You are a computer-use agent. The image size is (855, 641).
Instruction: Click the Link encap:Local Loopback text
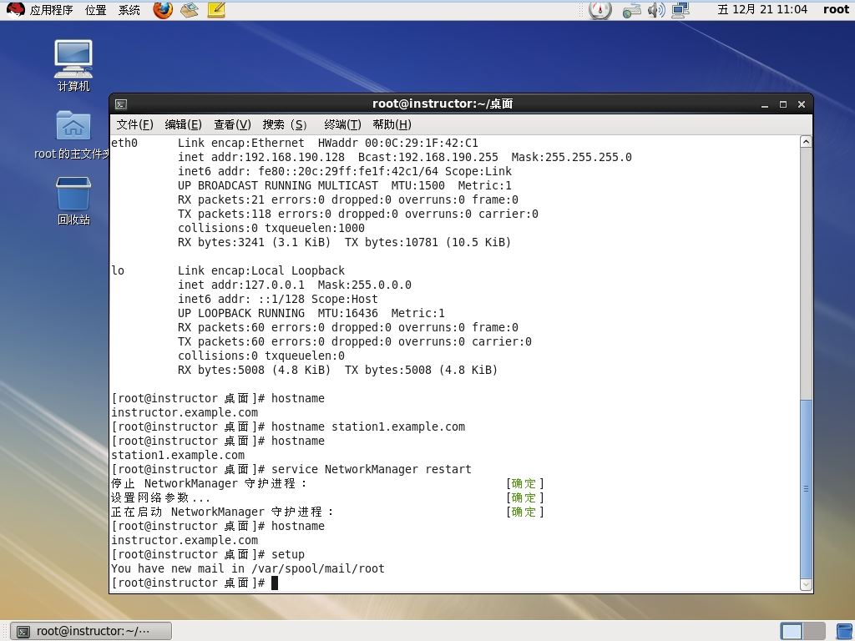[x=261, y=270]
